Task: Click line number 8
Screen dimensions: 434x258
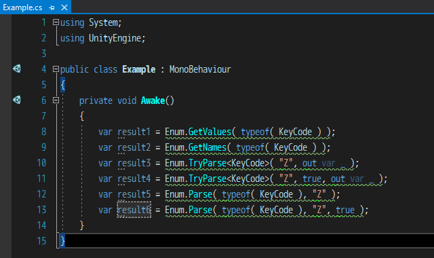Action: pos(43,132)
